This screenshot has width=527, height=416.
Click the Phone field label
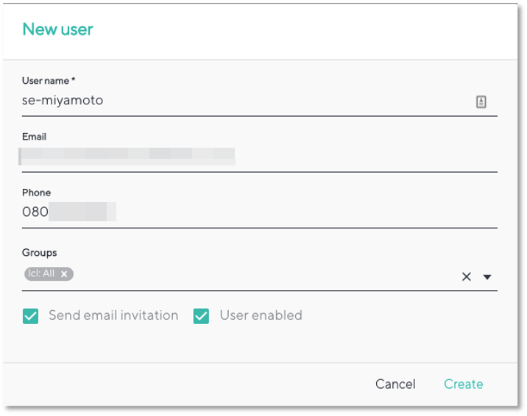coord(36,193)
